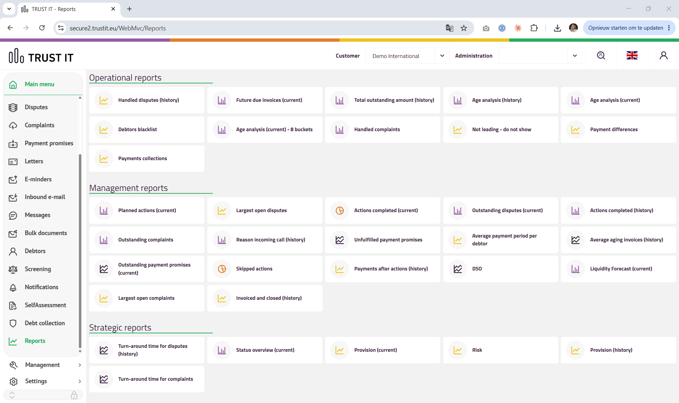Screen dimensions: 679x403
Task: Open Payment differences report
Action: coord(619,130)
